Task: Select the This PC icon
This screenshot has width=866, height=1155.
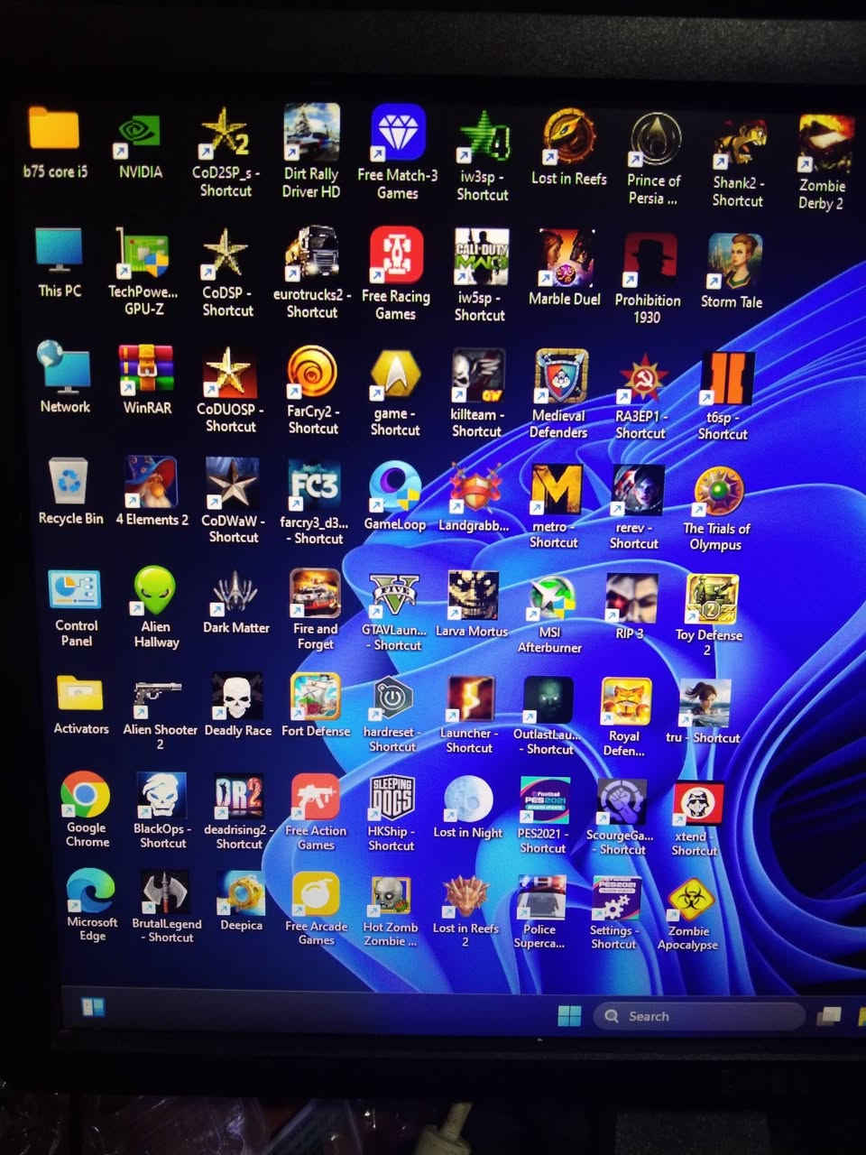Action: (x=59, y=251)
